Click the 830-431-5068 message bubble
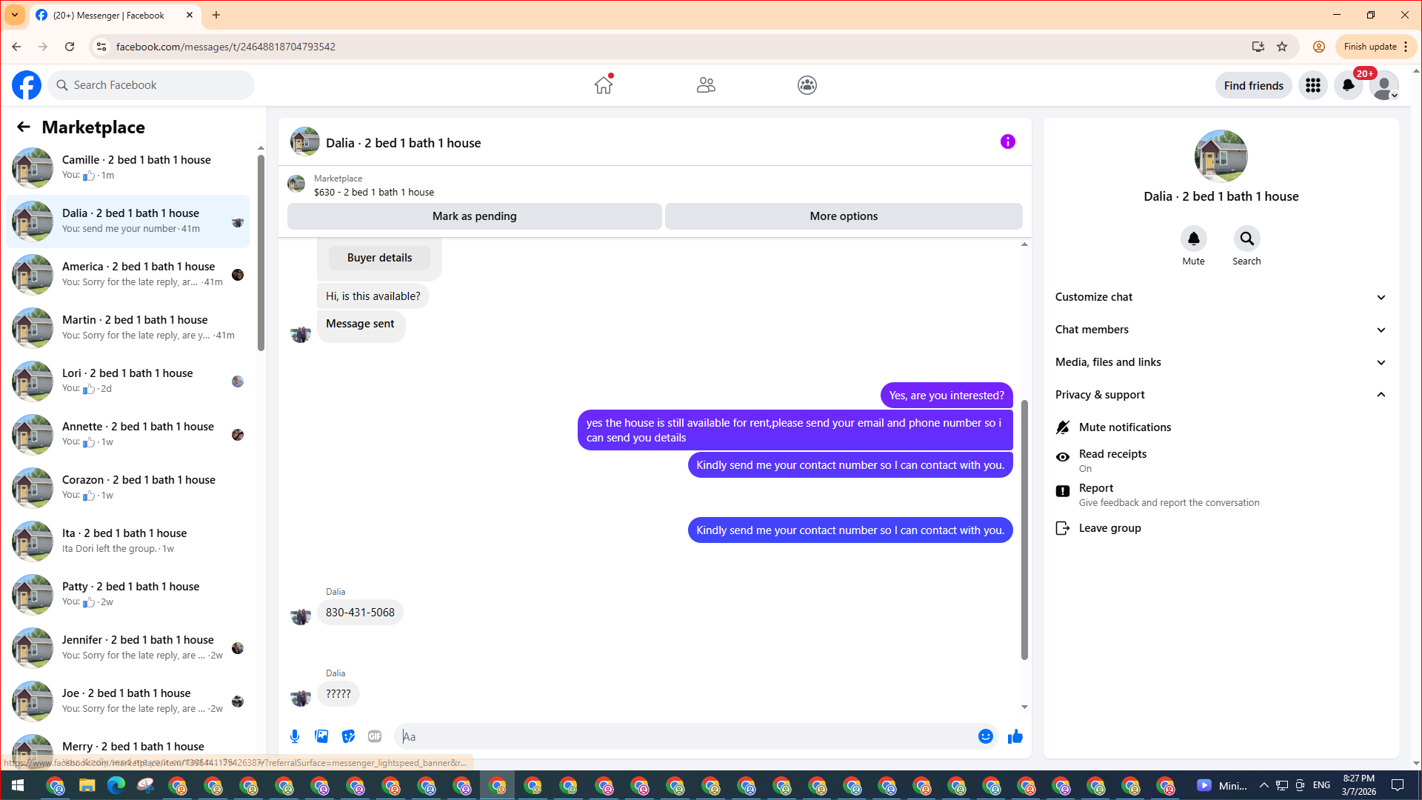The height and width of the screenshot is (800, 1422). pos(360,613)
